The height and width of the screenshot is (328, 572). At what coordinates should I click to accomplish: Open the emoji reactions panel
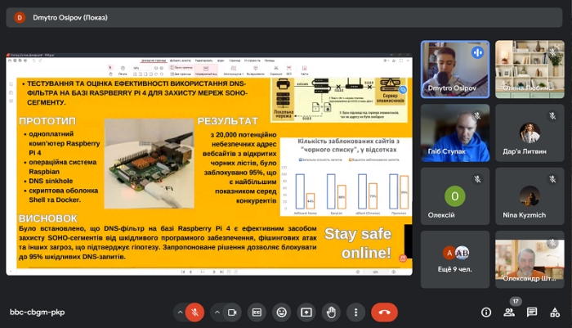pos(282,312)
